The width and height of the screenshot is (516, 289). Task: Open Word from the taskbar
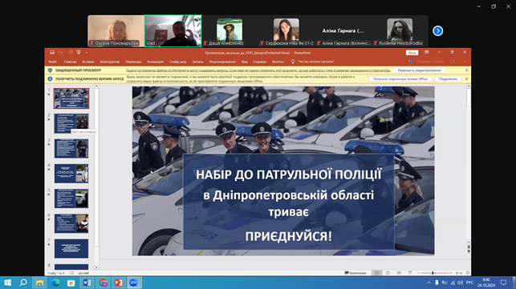[x=87, y=283]
